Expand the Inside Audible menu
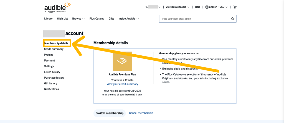 coord(128,19)
